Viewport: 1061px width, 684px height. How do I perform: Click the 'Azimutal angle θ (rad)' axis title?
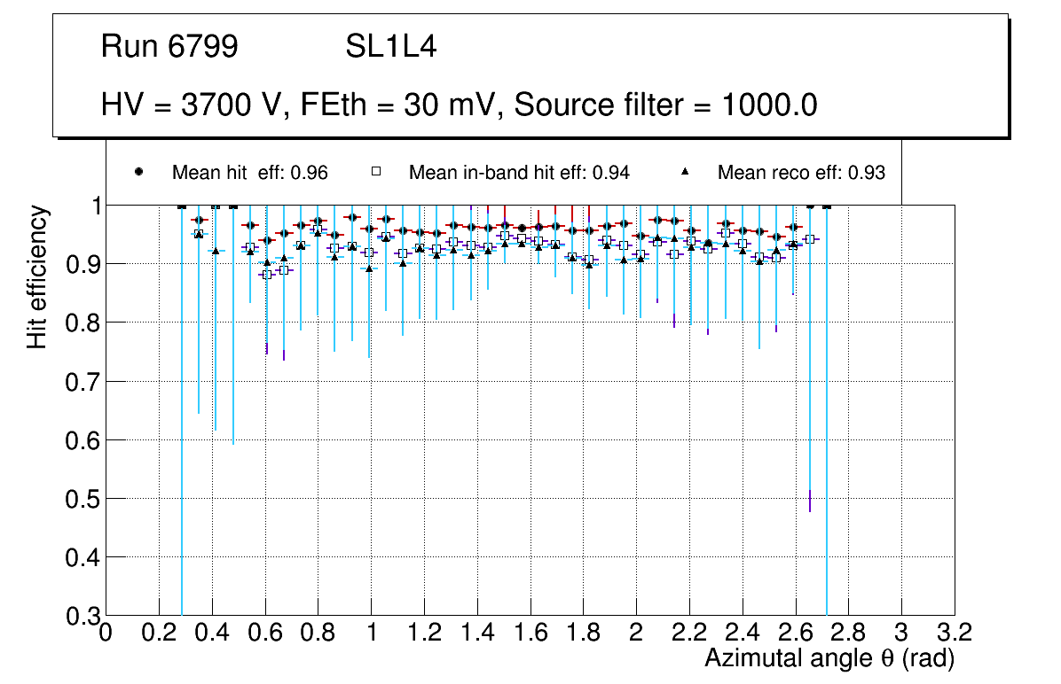[829, 659]
